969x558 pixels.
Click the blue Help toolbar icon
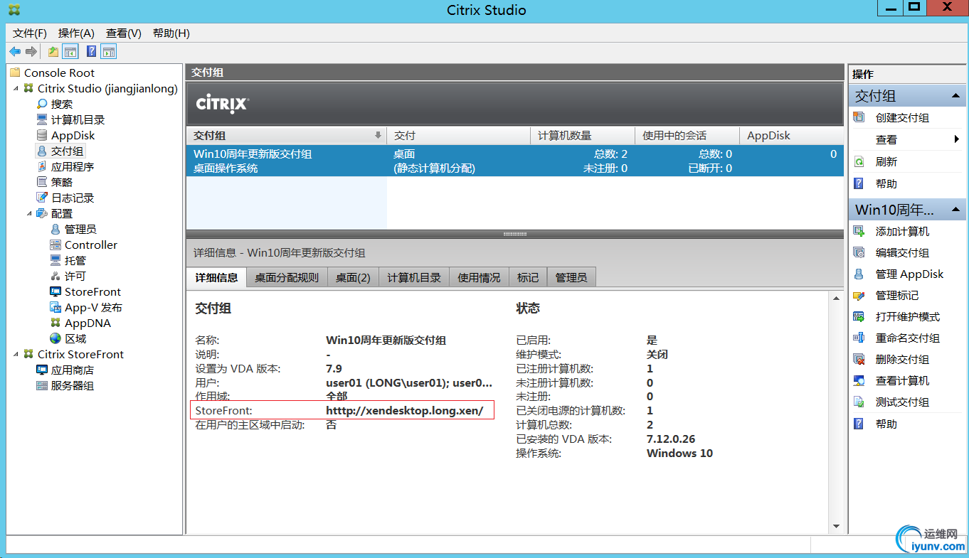coord(91,51)
